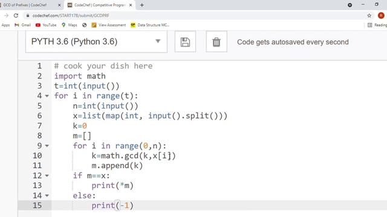The width and height of the screenshot is (387, 217).
Task: Delete code using the trash can icon
Action: click(x=216, y=42)
